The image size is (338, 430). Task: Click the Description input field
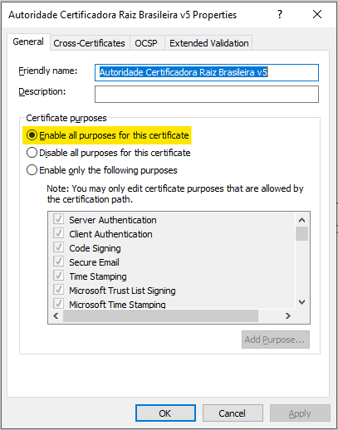click(207, 94)
